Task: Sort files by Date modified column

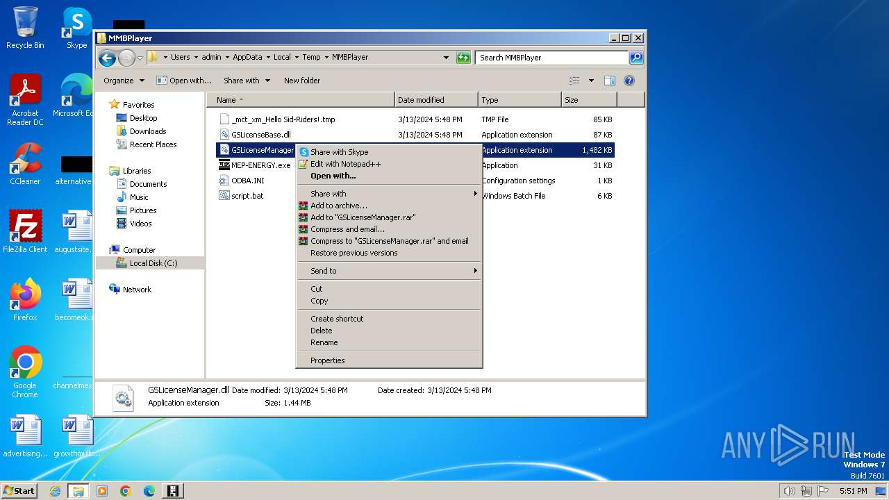Action: [436, 100]
